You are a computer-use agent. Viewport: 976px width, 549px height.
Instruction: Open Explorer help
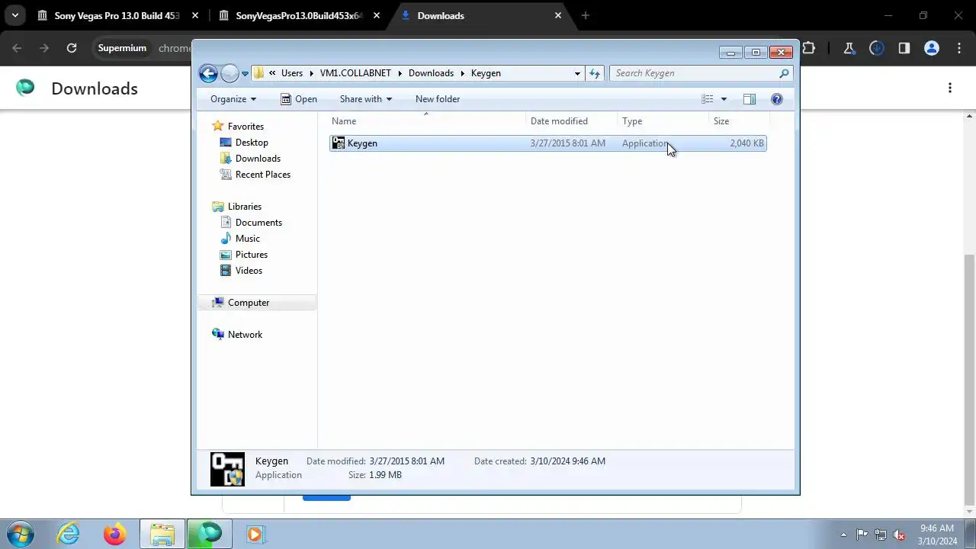tap(777, 99)
